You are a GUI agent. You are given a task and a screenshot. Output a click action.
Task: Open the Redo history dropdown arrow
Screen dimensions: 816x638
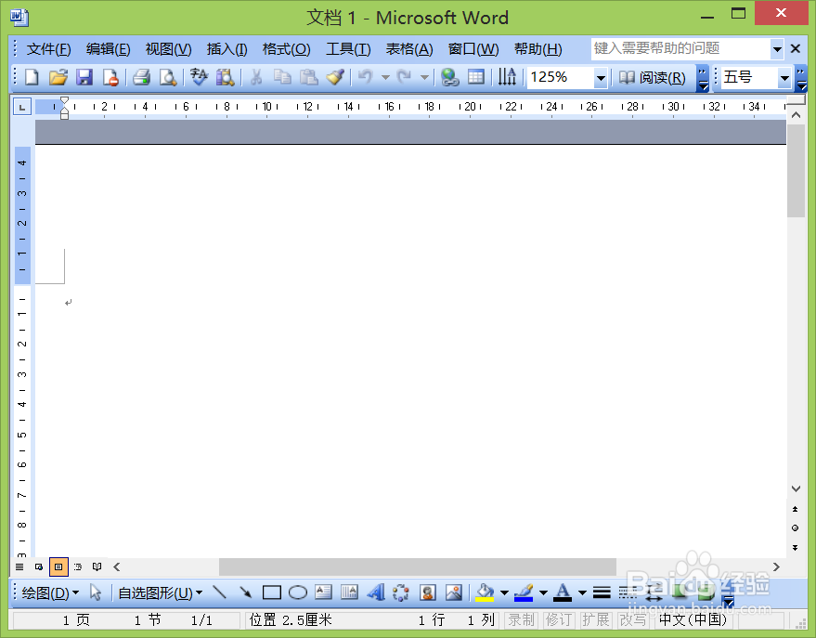point(424,77)
